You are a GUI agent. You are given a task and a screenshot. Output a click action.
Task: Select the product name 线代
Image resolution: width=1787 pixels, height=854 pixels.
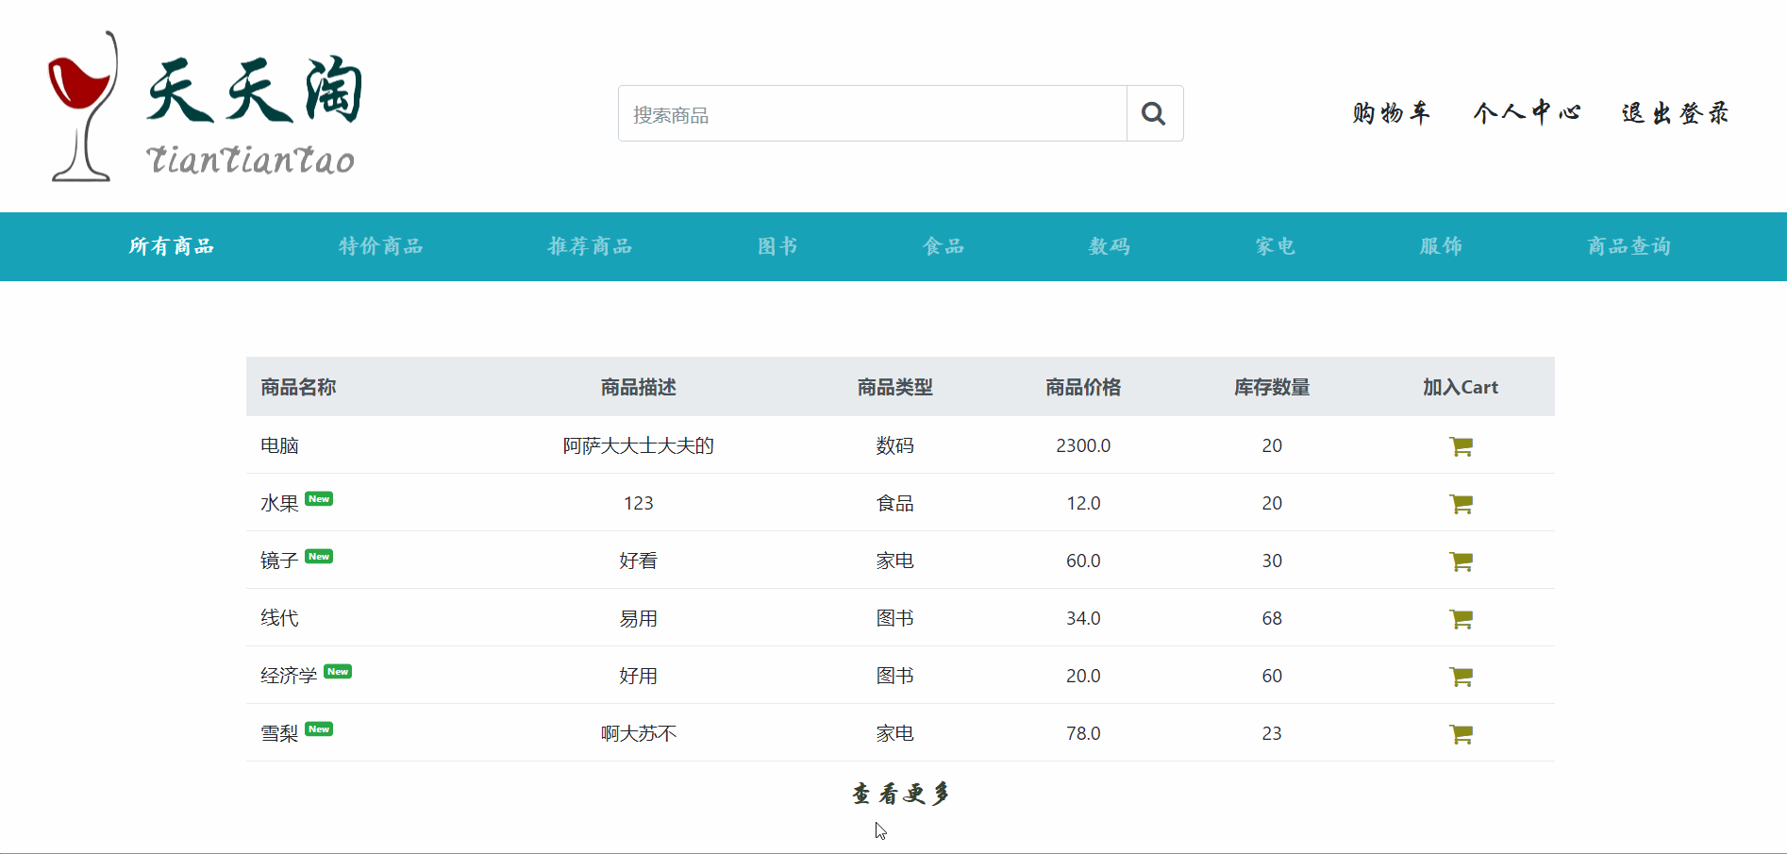tap(279, 618)
